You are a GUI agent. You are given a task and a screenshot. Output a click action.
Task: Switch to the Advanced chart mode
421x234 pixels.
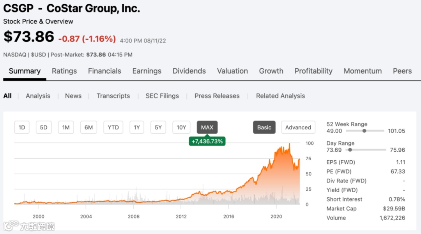[298, 128]
